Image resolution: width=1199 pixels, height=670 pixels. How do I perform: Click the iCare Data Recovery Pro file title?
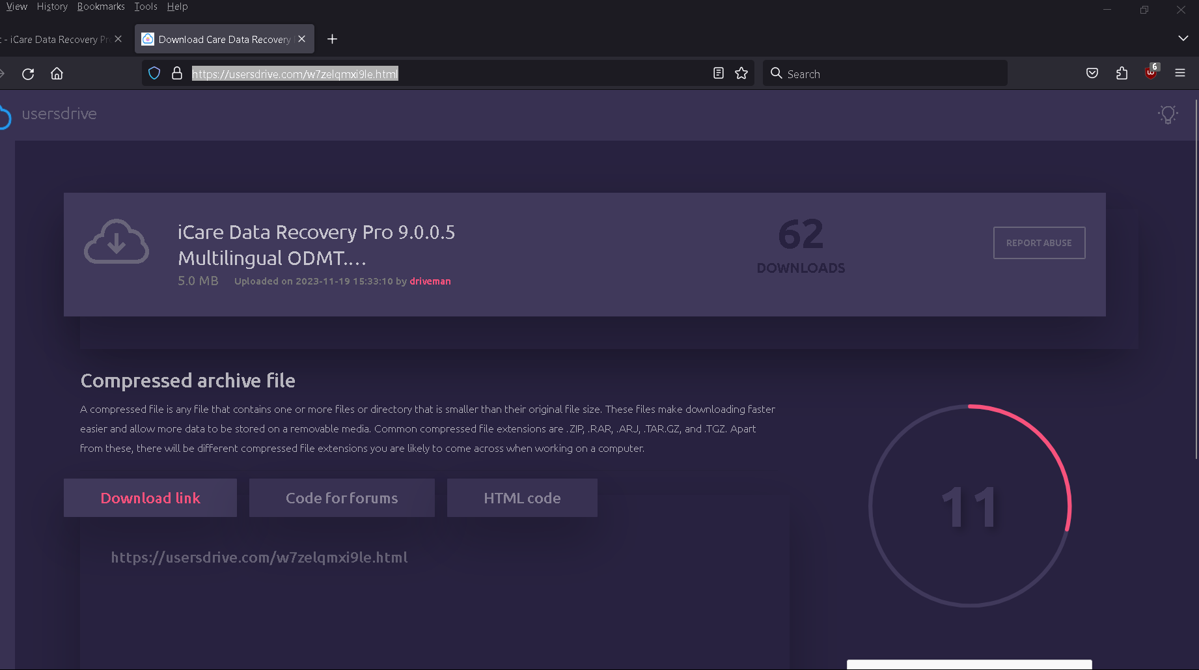[x=316, y=245]
